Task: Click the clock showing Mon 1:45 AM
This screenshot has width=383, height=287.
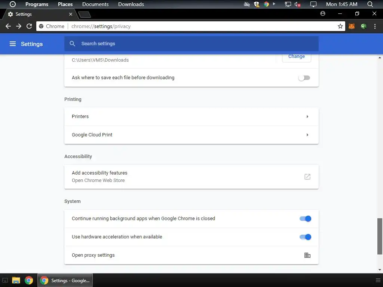Action: [x=341, y=4]
